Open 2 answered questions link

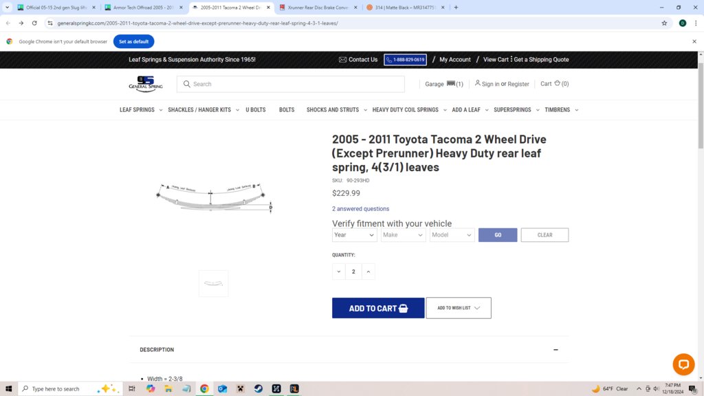pyautogui.click(x=360, y=209)
